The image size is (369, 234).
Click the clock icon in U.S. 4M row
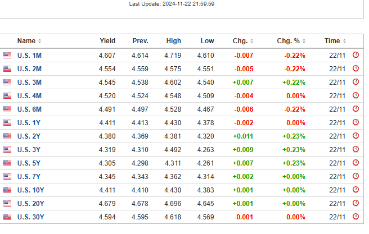click(x=355, y=95)
